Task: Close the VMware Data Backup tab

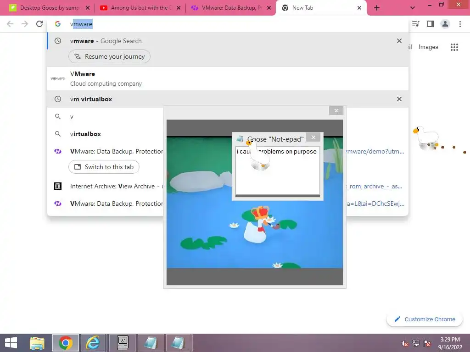Action: pyautogui.click(x=269, y=8)
